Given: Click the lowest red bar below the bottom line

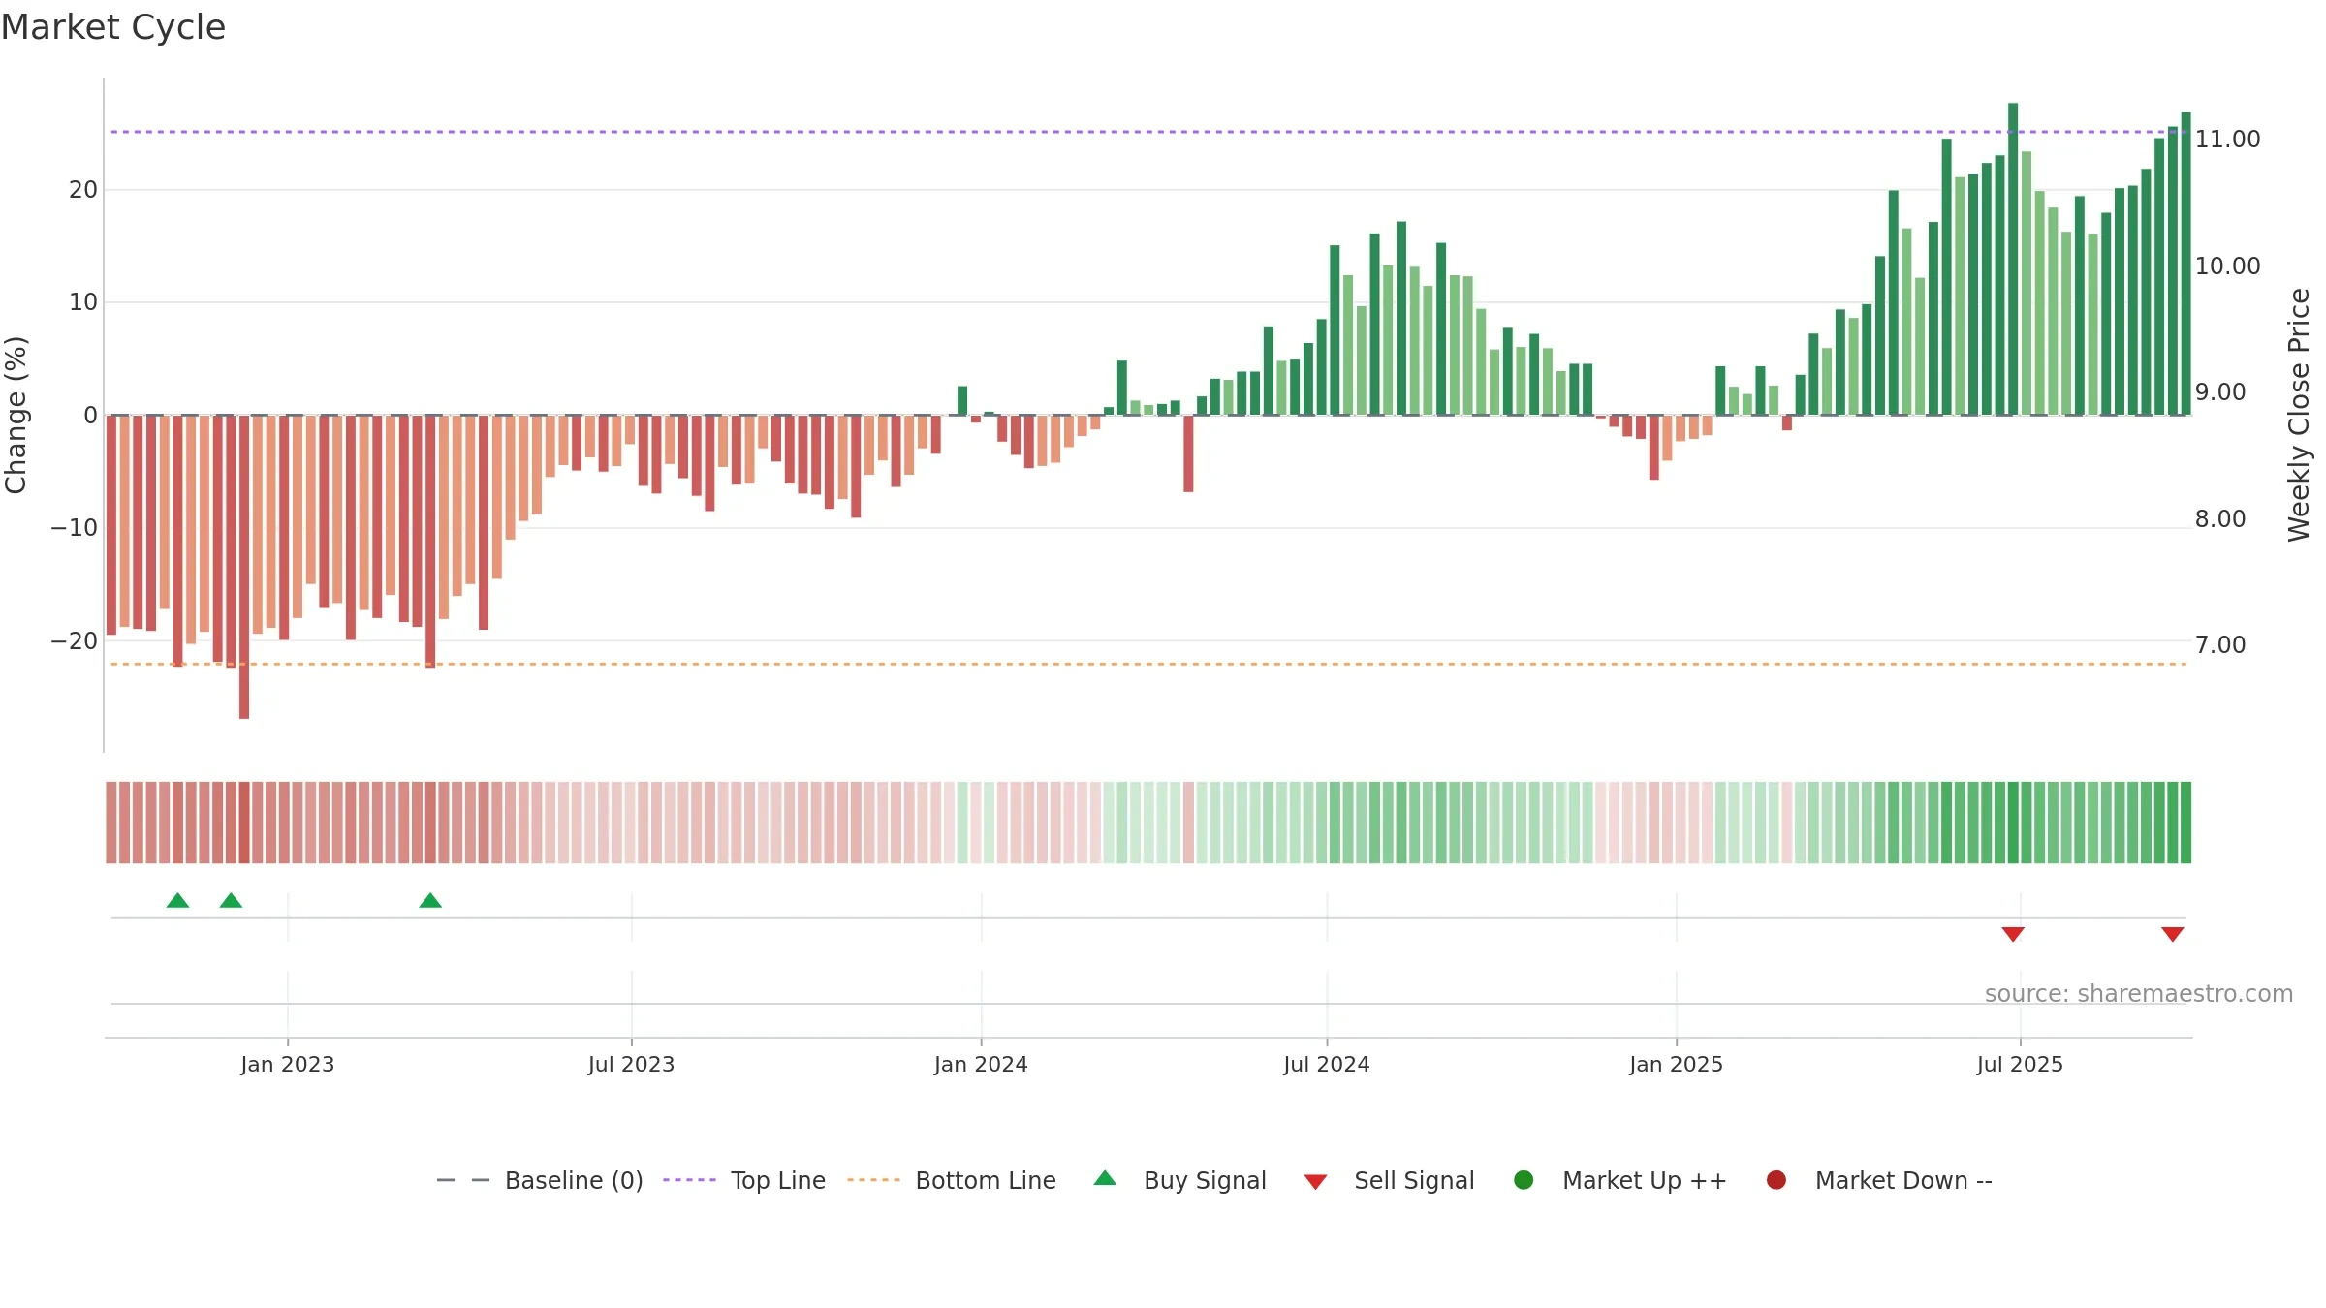Looking at the screenshot, I should point(244,567).
